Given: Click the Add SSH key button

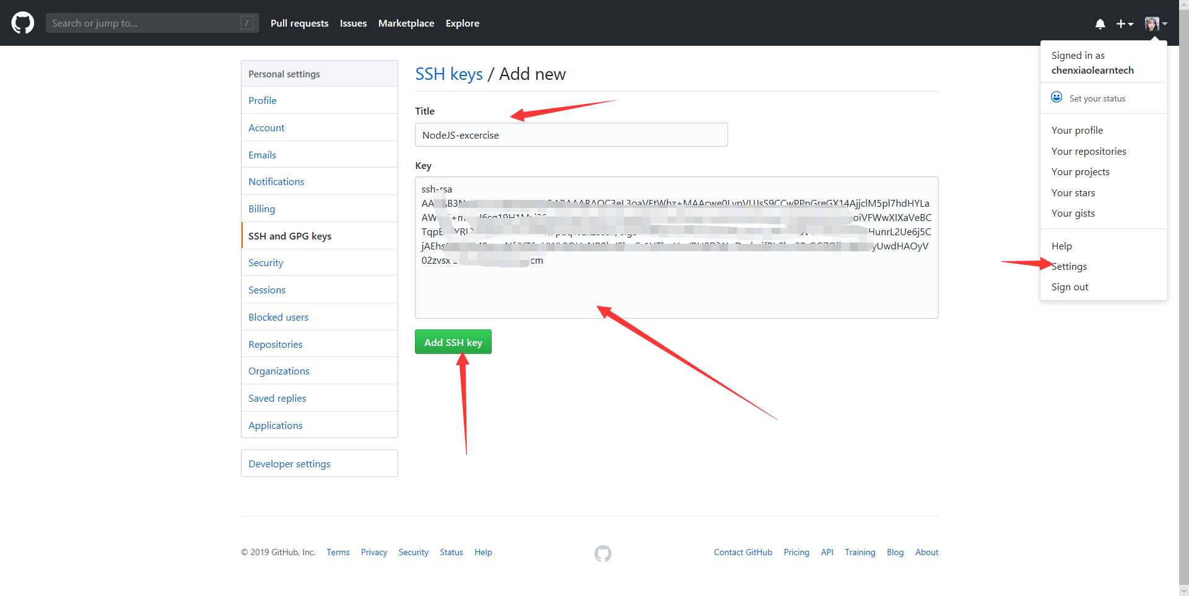Looking at the screenshot, I should [453, 342].
